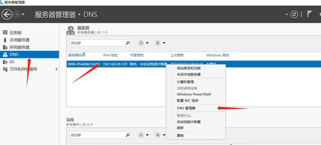Viewport: 321px width, 145px height.
Task: Open 计算机管理 from context menu
Action: point(185,82)
